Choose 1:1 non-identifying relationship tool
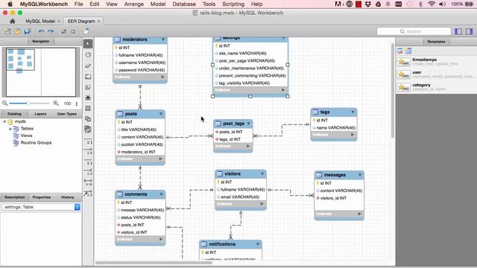The height and width of the screenshot is (268, 477). click(x=88, y=141)
